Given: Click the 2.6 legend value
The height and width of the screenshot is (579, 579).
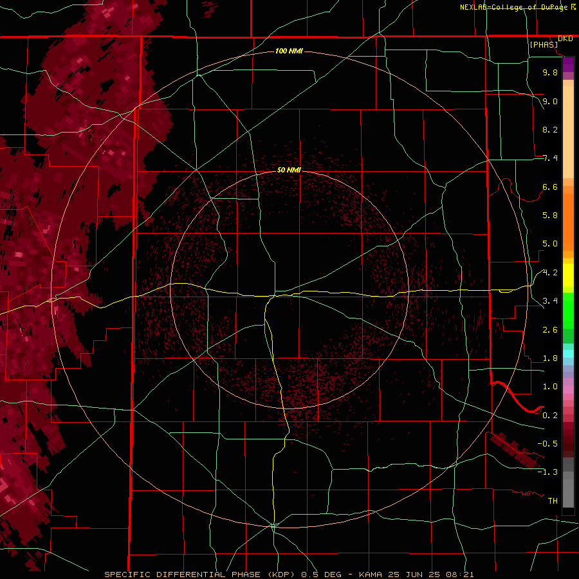Looking at the screenshot, I should [550, 330].
